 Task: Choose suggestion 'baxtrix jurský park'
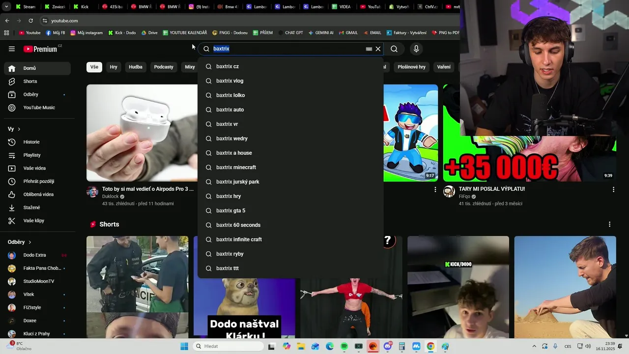coord(290,181)
